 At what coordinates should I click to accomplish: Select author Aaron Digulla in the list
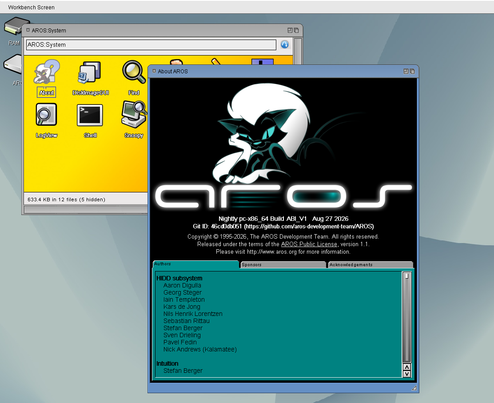pos(182,285)
